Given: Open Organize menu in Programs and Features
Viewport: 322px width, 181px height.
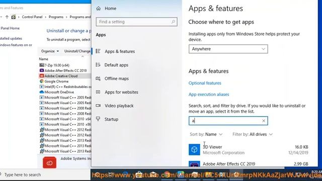Looking at the screenshot, I should click(x=50, y=51).
